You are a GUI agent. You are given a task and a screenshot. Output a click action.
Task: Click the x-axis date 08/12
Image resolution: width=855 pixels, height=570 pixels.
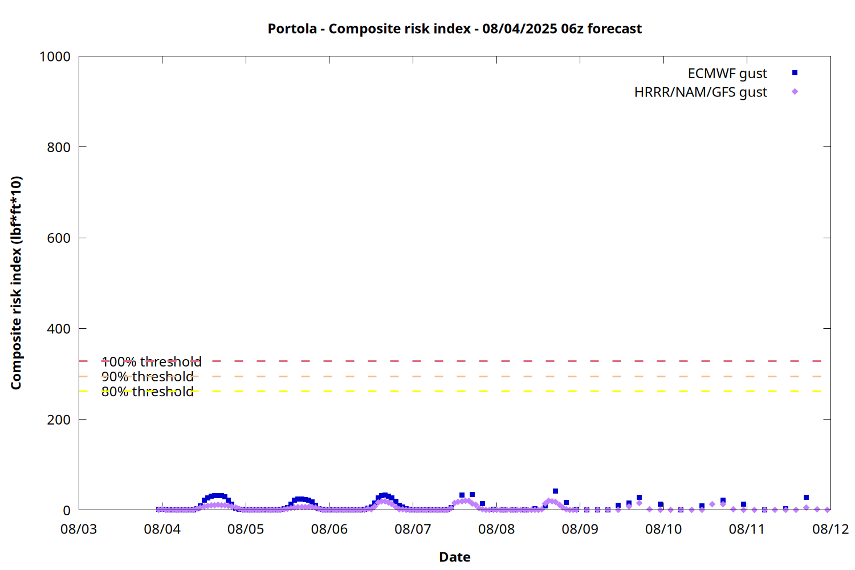(x=830, y=529)
